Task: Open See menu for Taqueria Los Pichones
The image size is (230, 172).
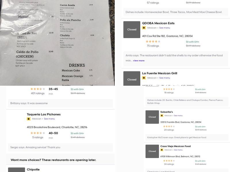Action: [x=49, y=119]
